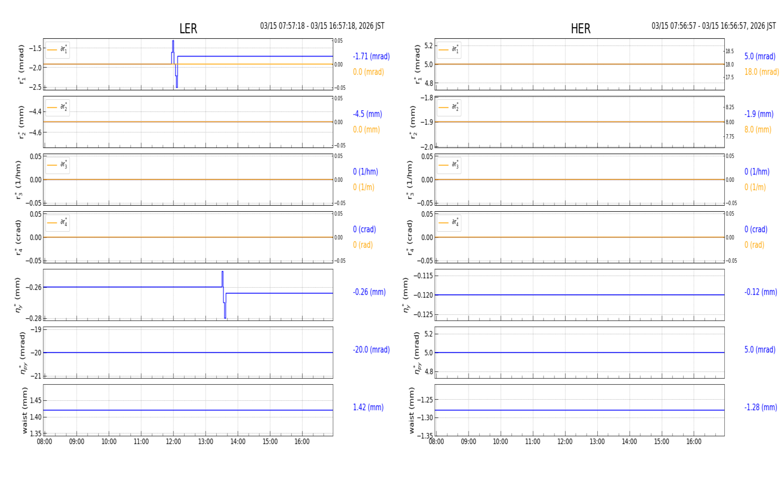Click the HER r2* (mm) axis label

click(413, 122)
